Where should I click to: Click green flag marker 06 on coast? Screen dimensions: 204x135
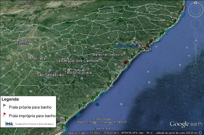pyautogui.click(x=98, y=94)
